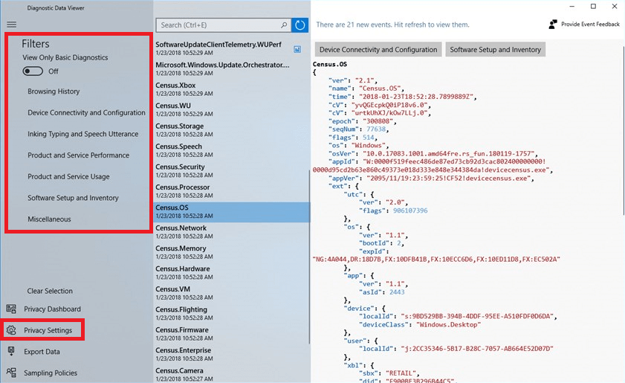The height and width of the screenshot is (383, 625).
Task: Open the hamburger navigation menu
Action: [x=12, y=25]
